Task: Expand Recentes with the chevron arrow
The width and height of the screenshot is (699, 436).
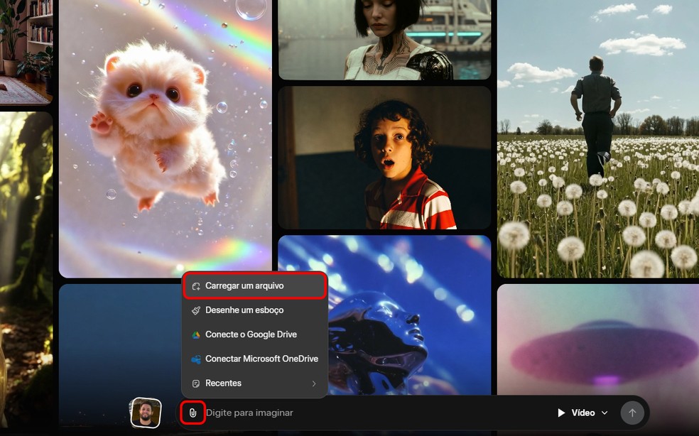Action: pos(314,383)
